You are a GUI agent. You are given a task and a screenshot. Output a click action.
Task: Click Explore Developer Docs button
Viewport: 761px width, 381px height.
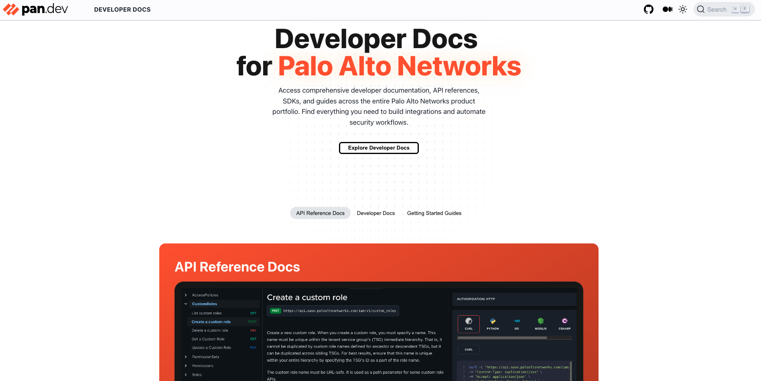click(379, 148)
